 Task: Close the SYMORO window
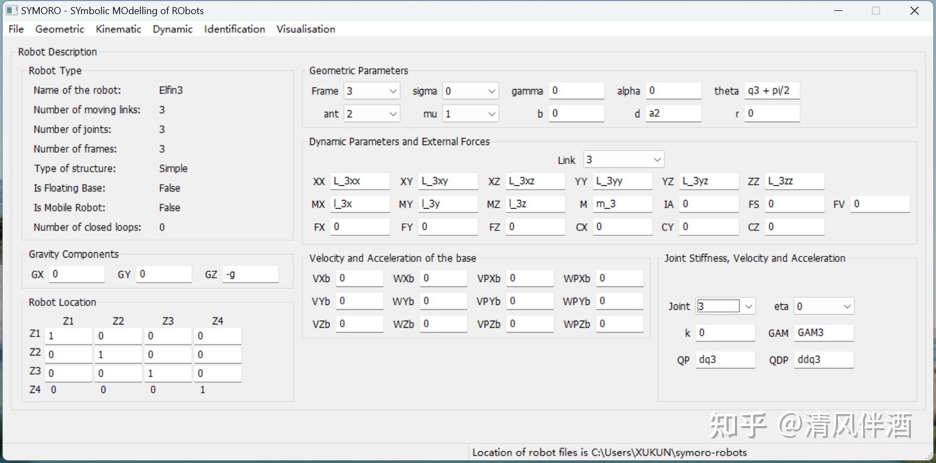coord(914,11)
